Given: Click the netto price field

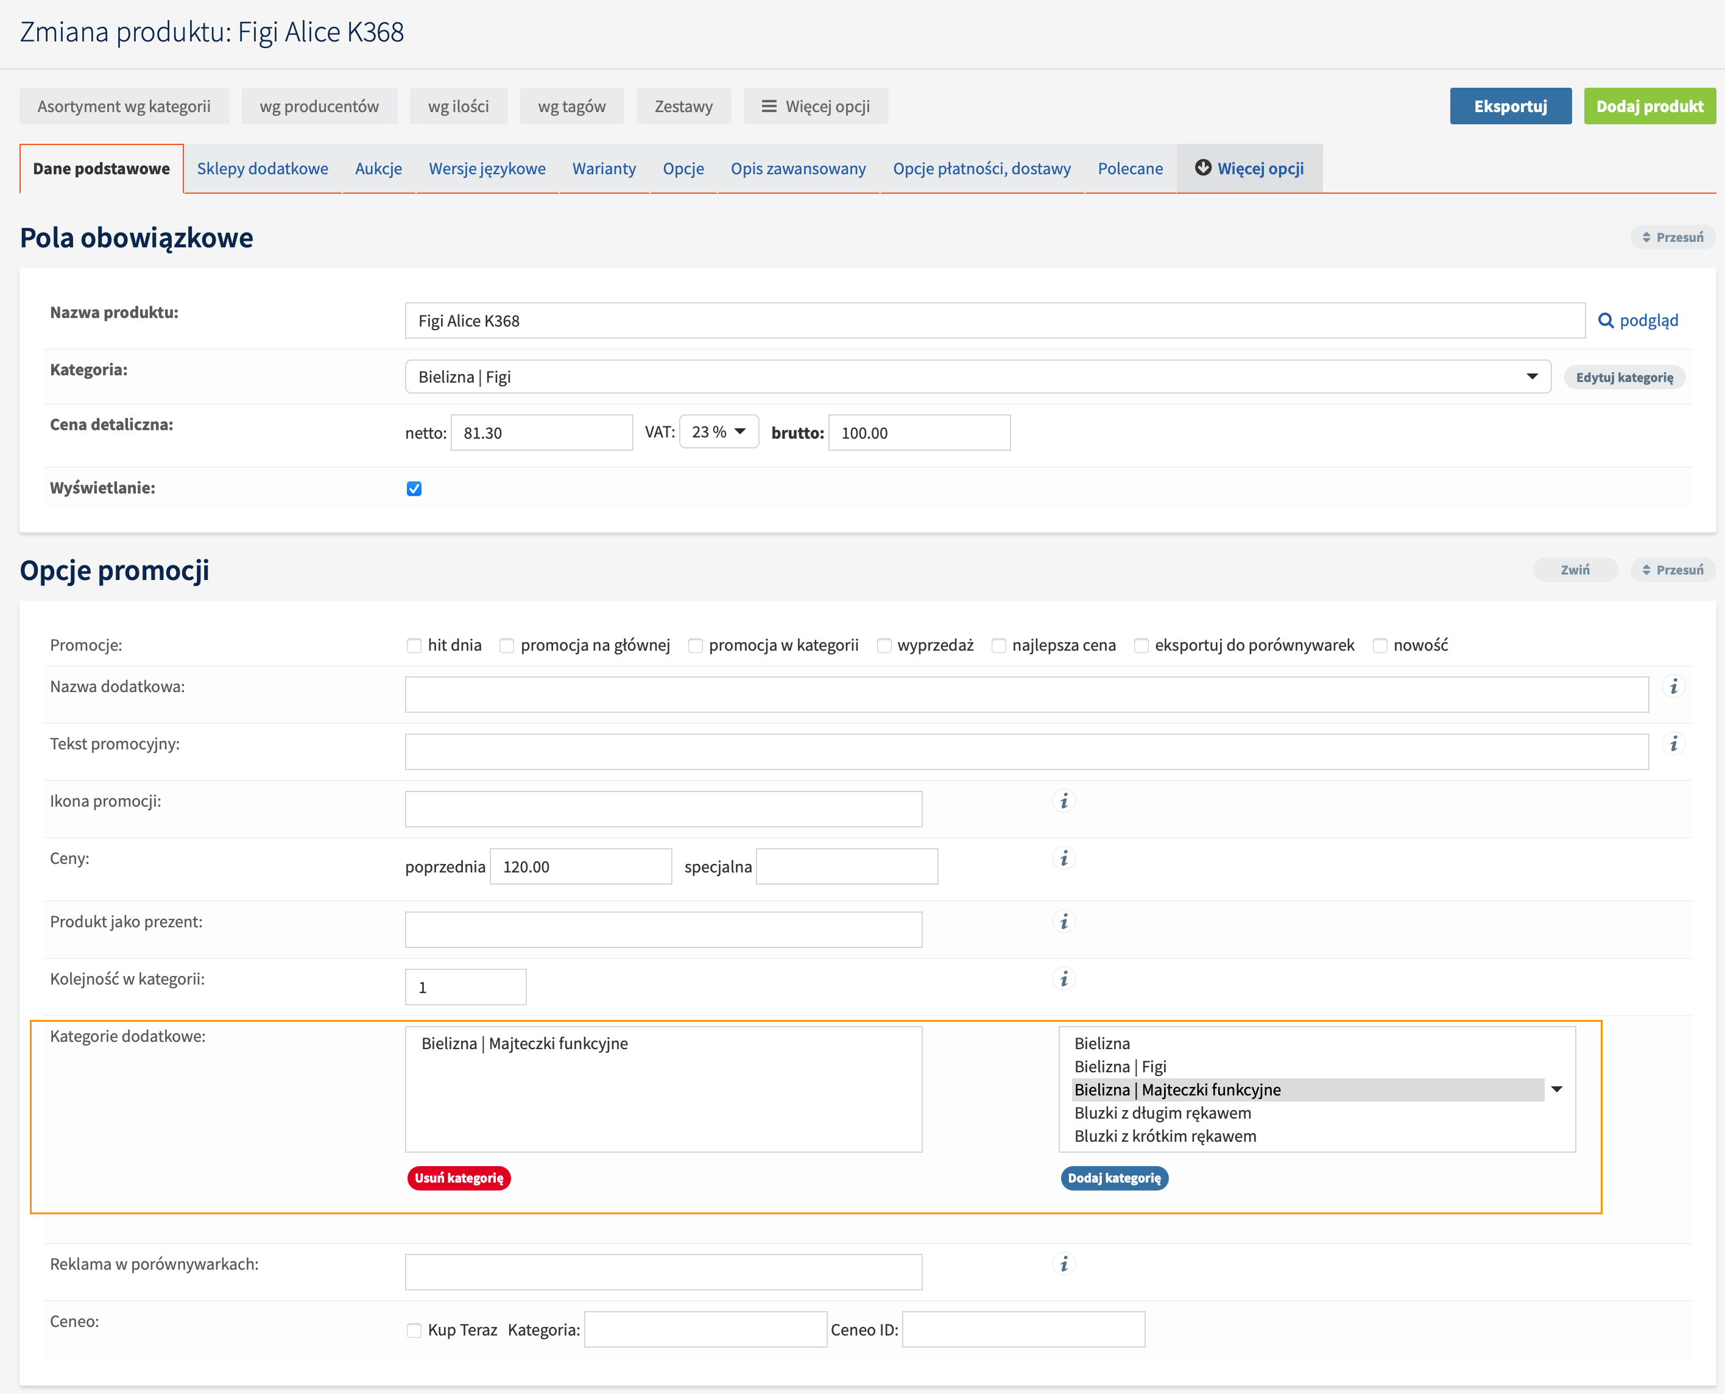Looking at the screenshot, I should [542, 433].
